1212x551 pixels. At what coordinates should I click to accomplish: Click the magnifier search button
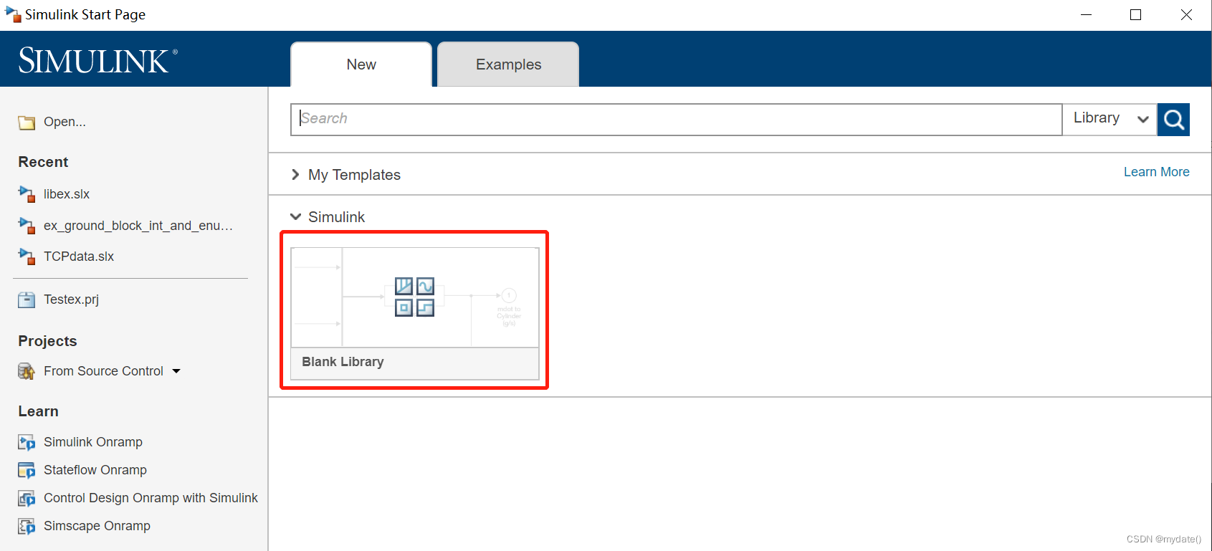click(x=1173, y=120)
